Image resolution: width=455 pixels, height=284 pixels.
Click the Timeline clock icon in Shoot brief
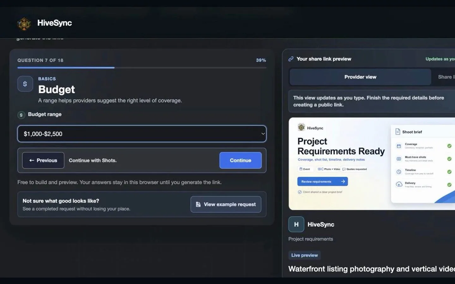399,172
